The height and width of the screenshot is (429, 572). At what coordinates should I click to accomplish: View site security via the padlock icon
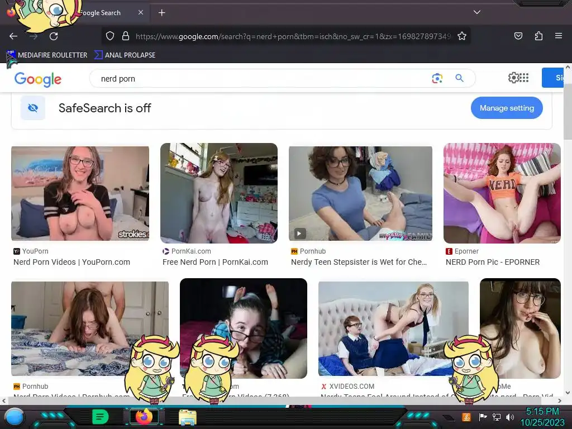point(126,36)
